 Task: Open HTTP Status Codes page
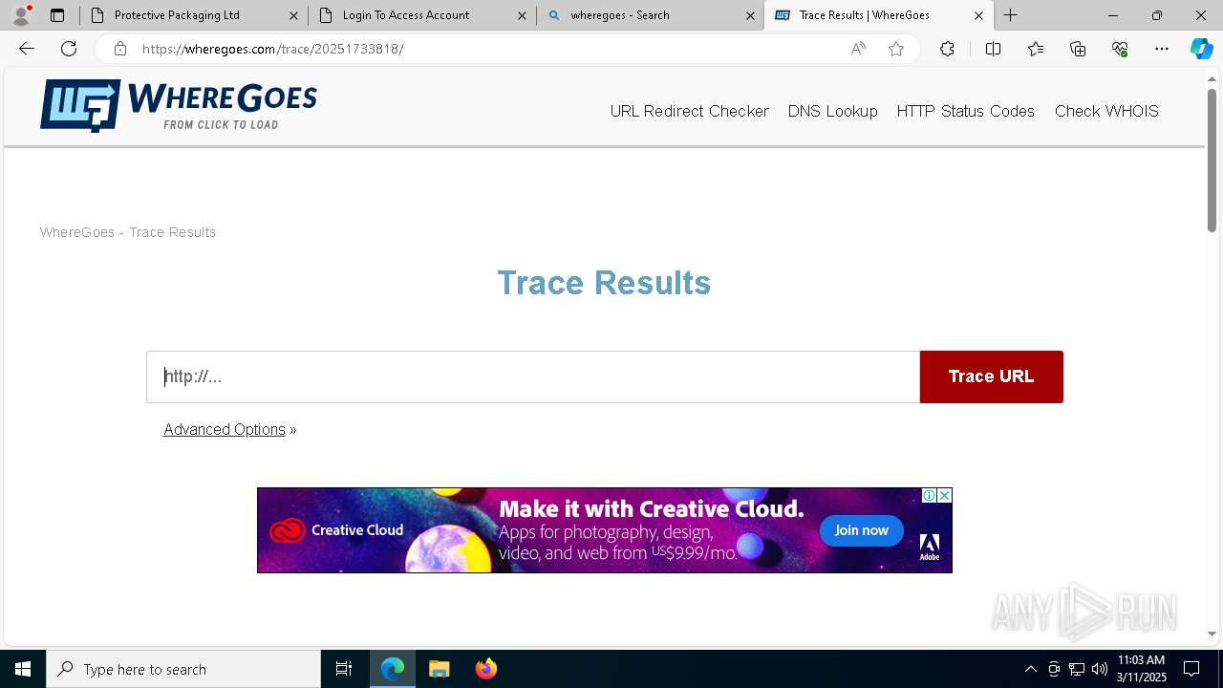tap(966, 111)
